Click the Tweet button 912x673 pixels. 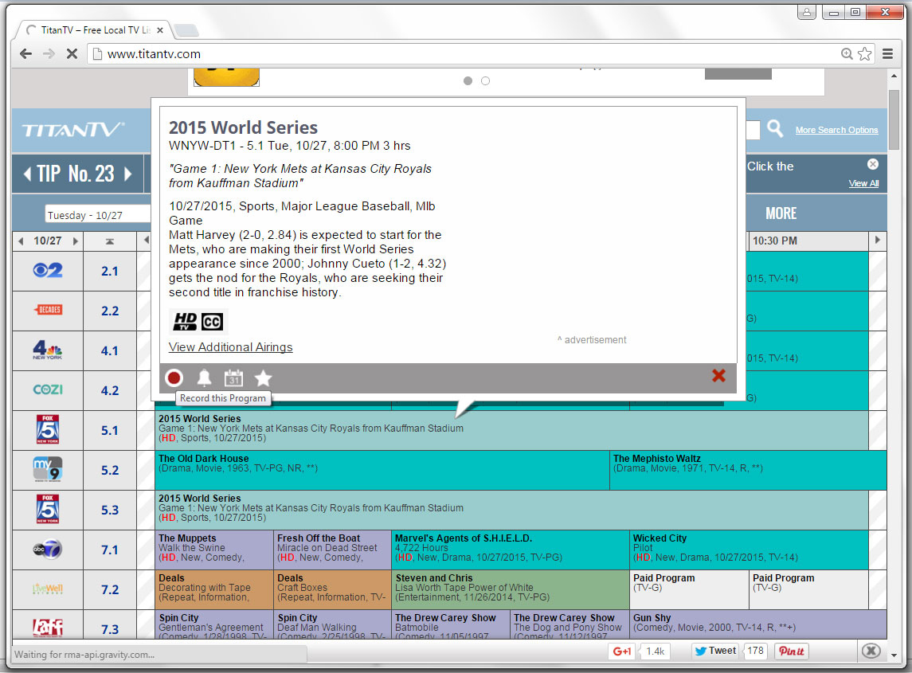(714, 651)
